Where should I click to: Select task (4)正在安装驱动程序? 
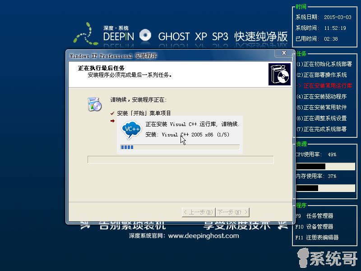pyautogui.click(x=322, y=97)
